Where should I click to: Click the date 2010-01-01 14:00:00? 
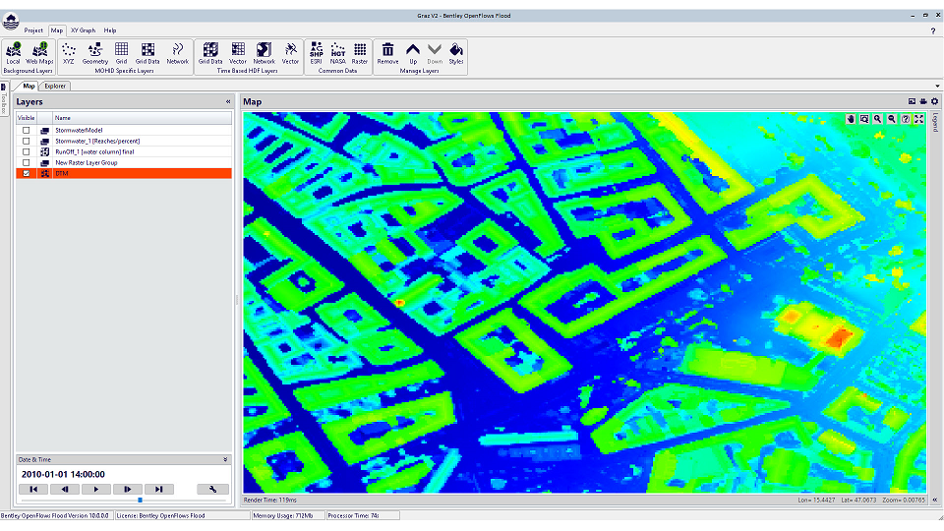[63, 474]
